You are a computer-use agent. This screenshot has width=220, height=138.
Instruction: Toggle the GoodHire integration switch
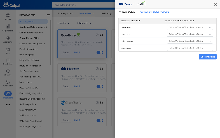tap(100, 52)
